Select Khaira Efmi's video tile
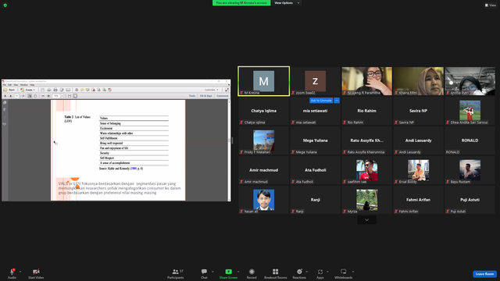The width and height of the screenshot is (500, 281). 419,81
